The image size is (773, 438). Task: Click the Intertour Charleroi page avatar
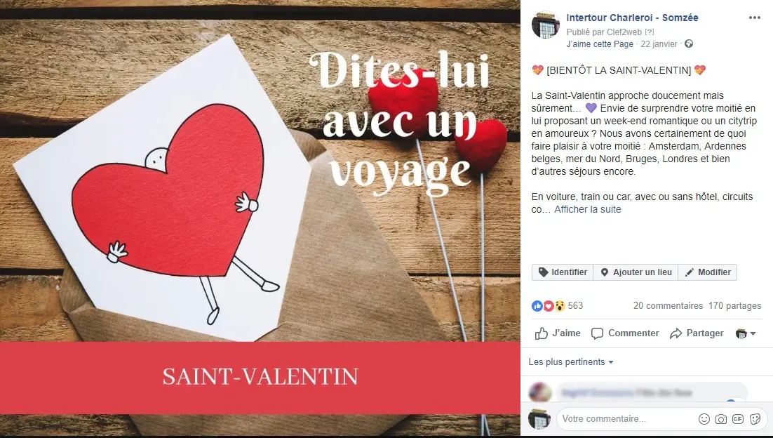click(x=545, y=24)
